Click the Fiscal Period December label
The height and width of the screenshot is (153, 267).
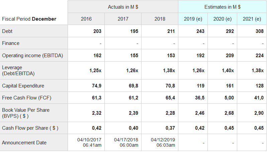(x=29, y=19)
